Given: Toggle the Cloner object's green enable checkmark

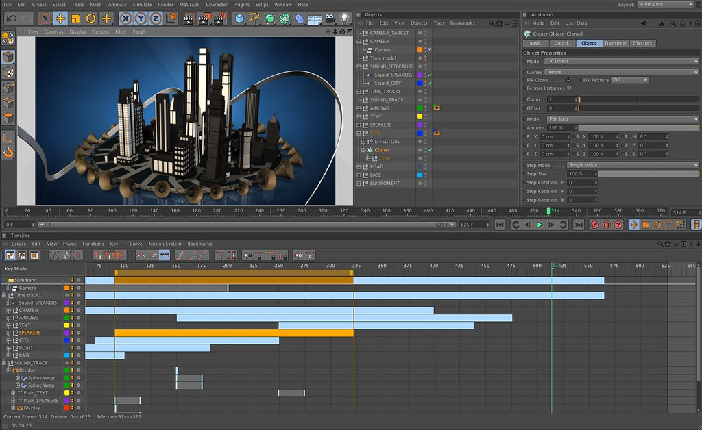Looking at the screenshot, I should 430,150.
